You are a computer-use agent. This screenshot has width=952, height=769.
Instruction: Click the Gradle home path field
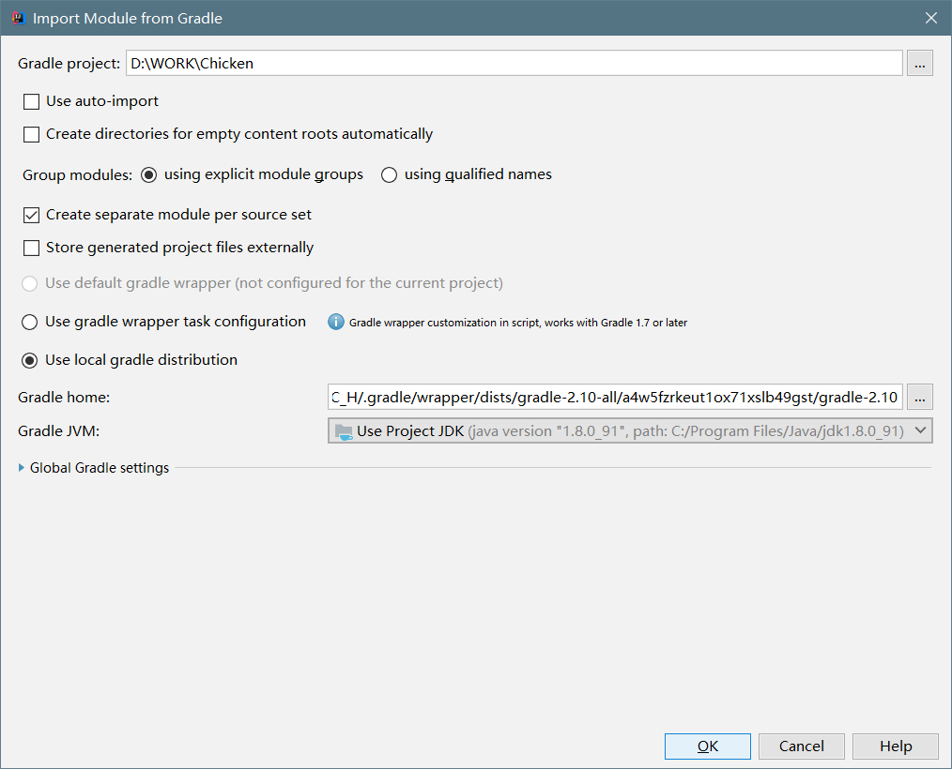(x=615, y=397)
